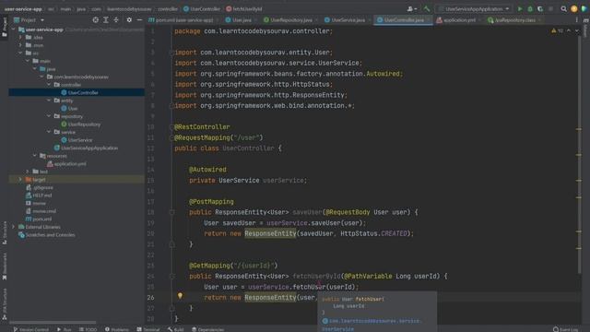Click the intention light bulb on line 26

(181, 296)
